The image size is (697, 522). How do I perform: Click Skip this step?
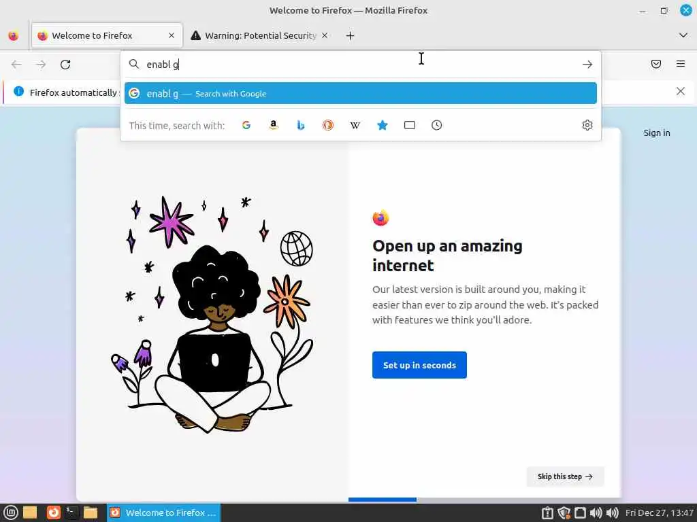click(565, 476)
